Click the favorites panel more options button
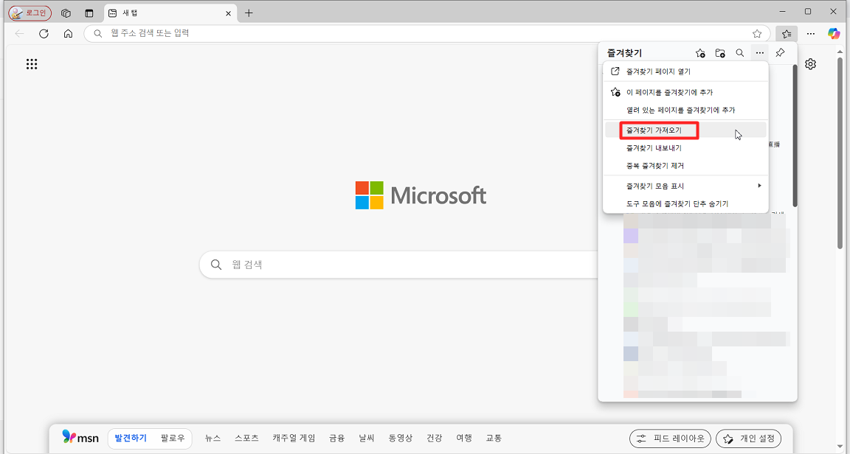 pos(759,53)
